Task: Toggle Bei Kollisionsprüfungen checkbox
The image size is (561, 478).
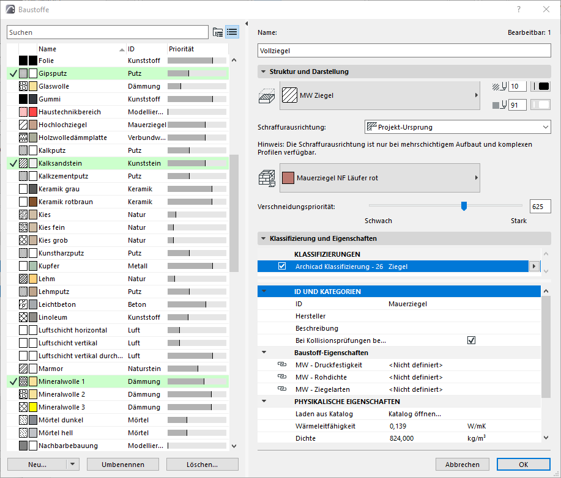Action: click(x=471, y=340)
